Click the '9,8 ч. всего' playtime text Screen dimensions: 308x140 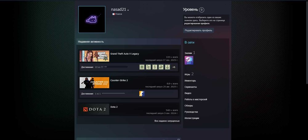tap(172, 84)
